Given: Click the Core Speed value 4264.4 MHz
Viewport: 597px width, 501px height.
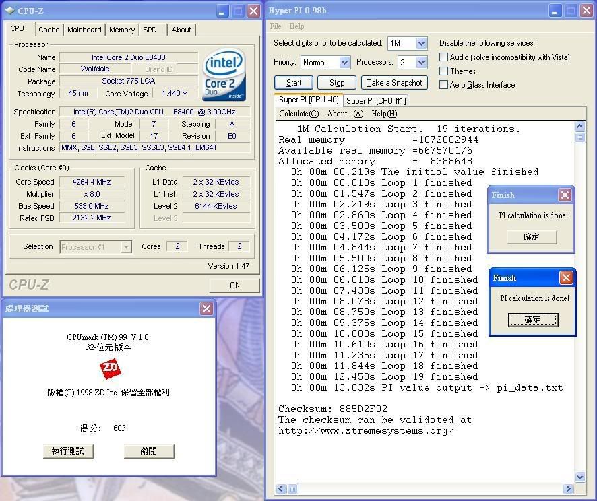Looking at the screenshot, I should [92, 182].
